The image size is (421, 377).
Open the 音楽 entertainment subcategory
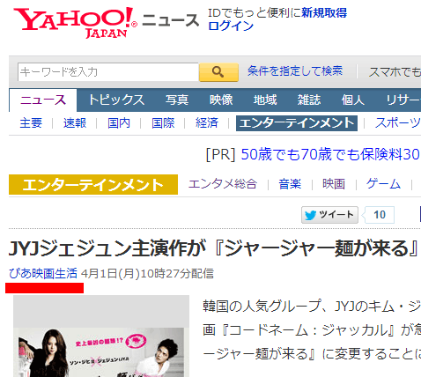point(290,184)
